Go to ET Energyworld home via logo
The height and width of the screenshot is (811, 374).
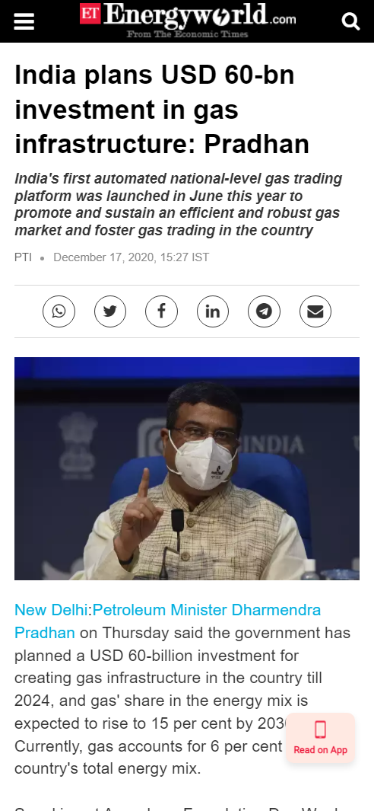pos(188,20)
